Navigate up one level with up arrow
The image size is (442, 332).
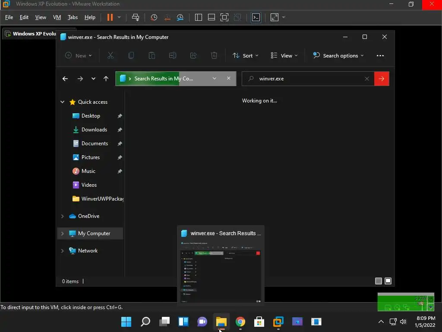[x=106, y=79]
